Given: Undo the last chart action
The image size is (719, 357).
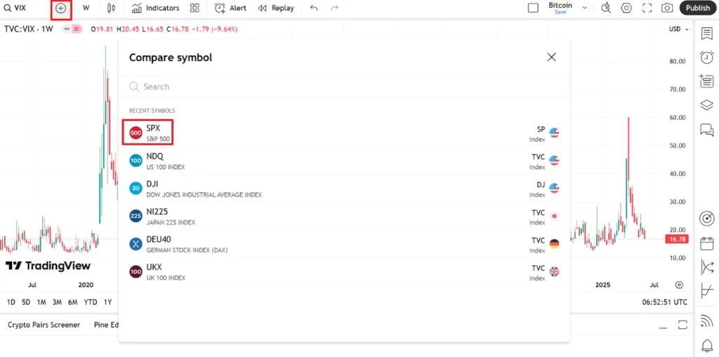Looking at the screenshot, I should [314, 8].
